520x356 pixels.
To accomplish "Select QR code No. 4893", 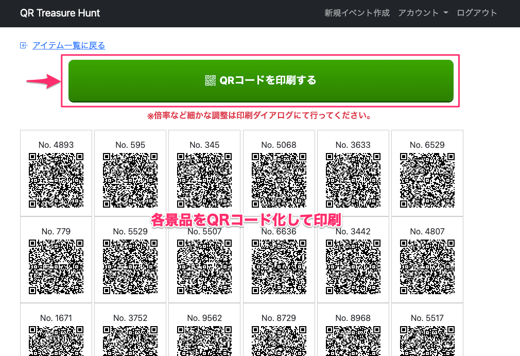I will [x=56, y=180].
